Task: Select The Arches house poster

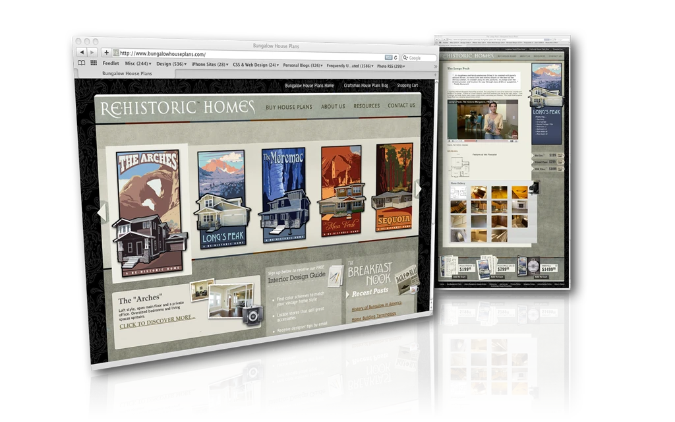Action: (x=150, y=213)
